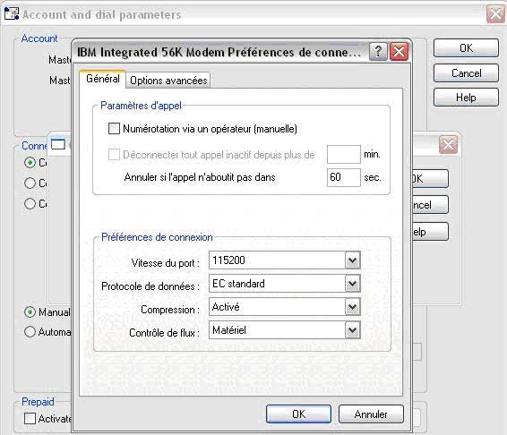Select the Manual radio button

tap(30, 311)
